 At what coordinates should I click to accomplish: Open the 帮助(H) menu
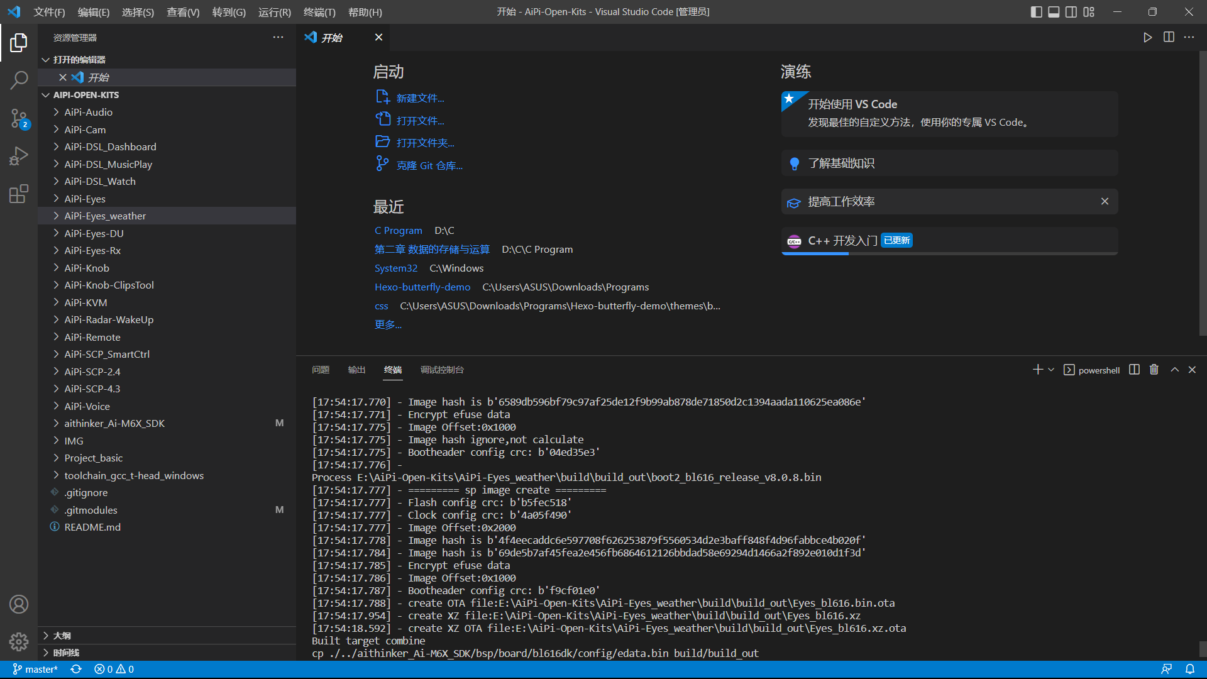coord(365,12)
